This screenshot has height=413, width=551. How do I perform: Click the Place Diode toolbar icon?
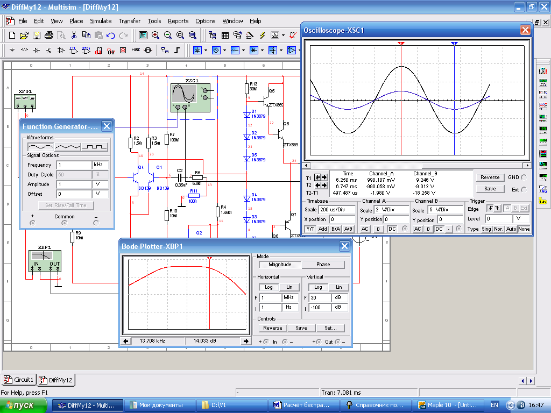pyautogui.click(x=37, y=51)
